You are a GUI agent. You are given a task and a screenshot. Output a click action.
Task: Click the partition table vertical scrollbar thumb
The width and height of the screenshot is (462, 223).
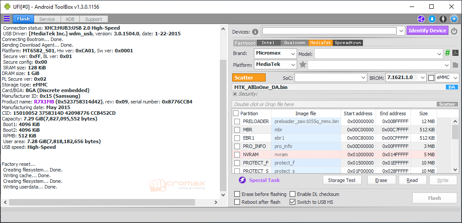click(455, 131)
